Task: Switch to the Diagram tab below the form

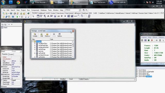Action: click(86, 79)
